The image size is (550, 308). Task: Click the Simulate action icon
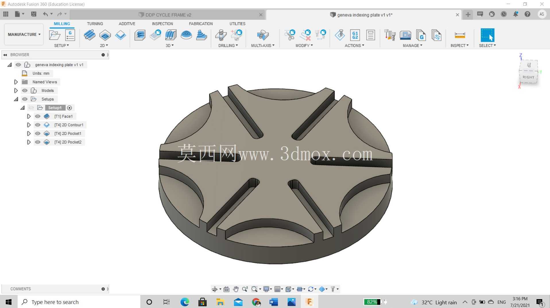pos(340,35)
